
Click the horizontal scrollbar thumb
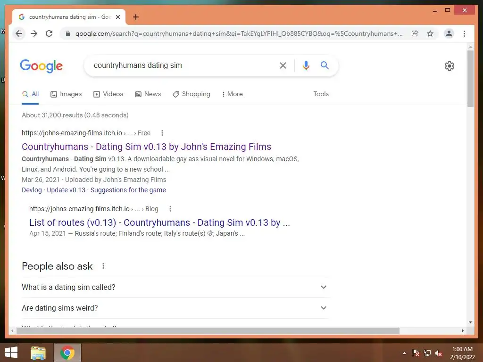(208, 330)
